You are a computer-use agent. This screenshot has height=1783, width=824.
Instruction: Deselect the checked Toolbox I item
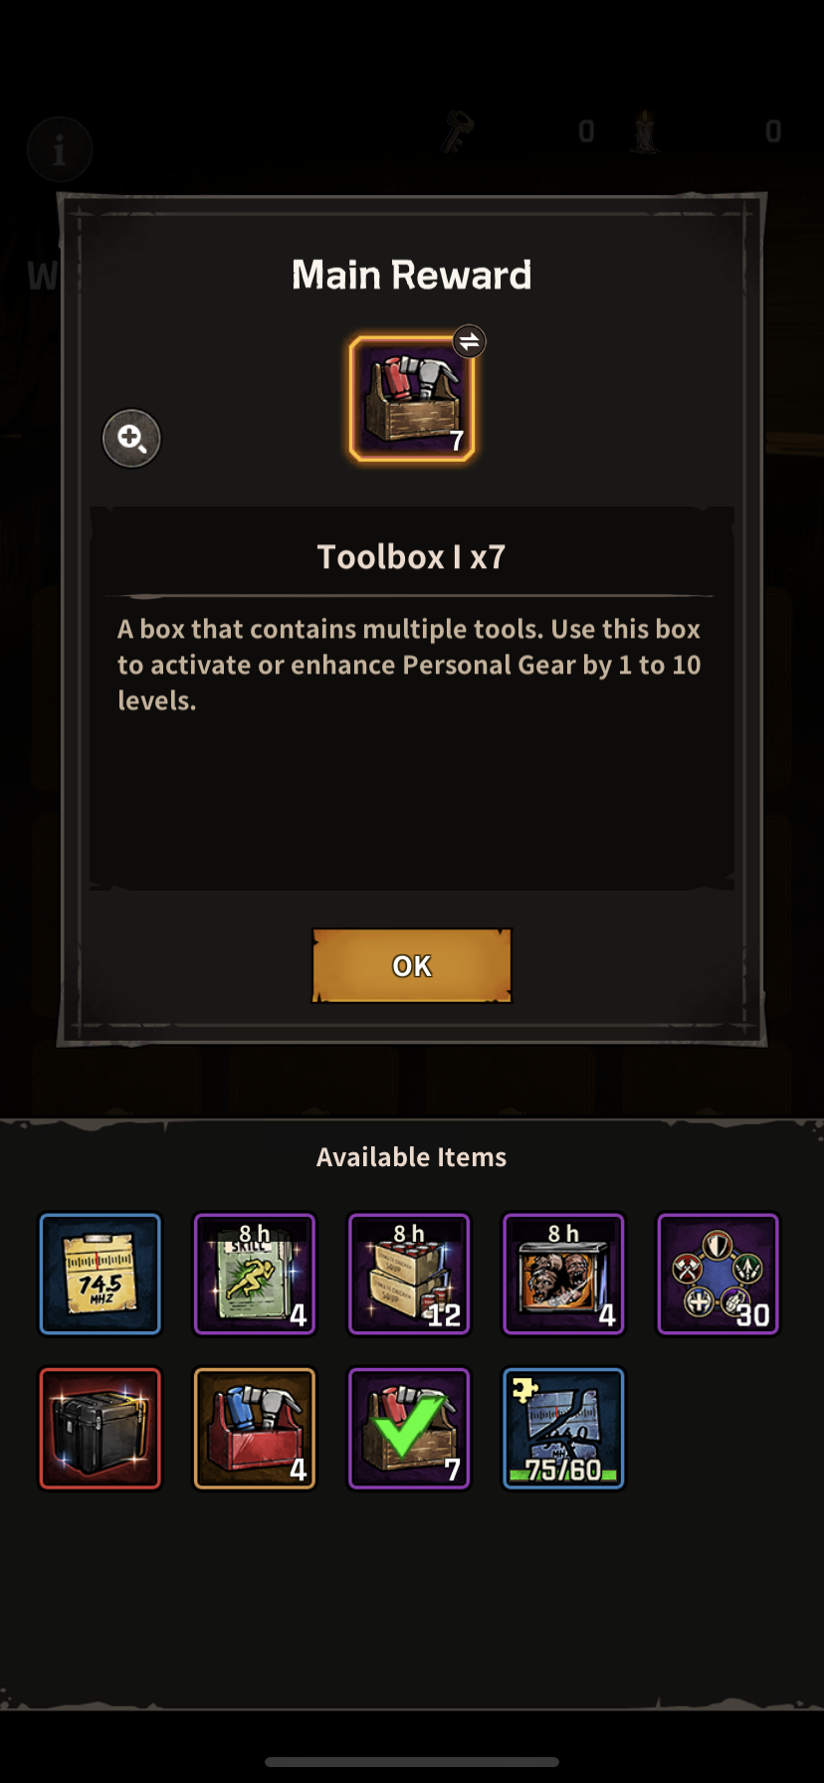pos(409,1429)
